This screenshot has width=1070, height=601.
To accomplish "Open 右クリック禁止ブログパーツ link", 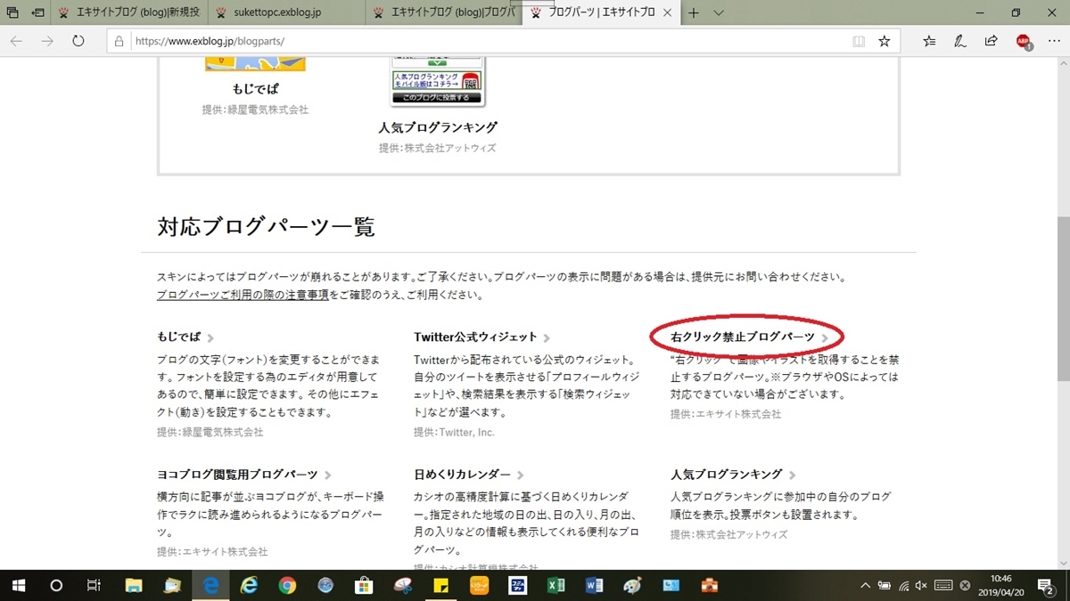I will pos(743,337).
